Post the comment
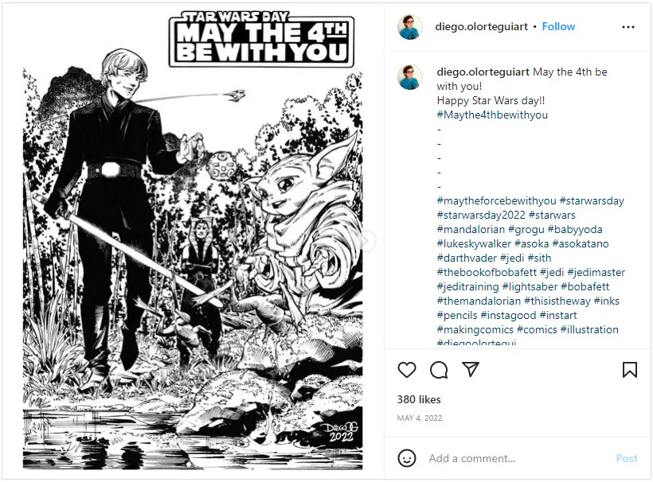653x482 pixels. (627, 458)
